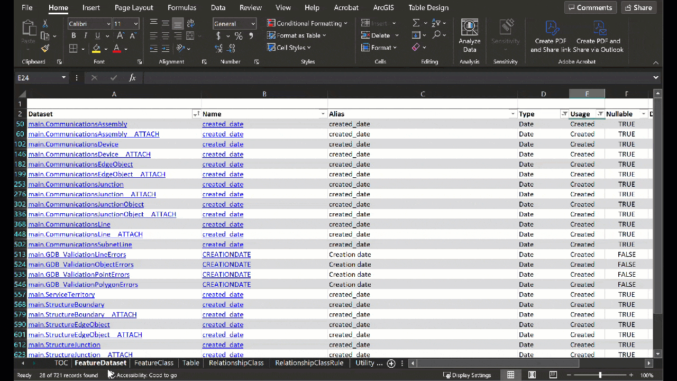Viewport: 677px width, 381px height.
Task: Click the Clear eraser icon
Action: pyautogui.click(x=416, y=48)
